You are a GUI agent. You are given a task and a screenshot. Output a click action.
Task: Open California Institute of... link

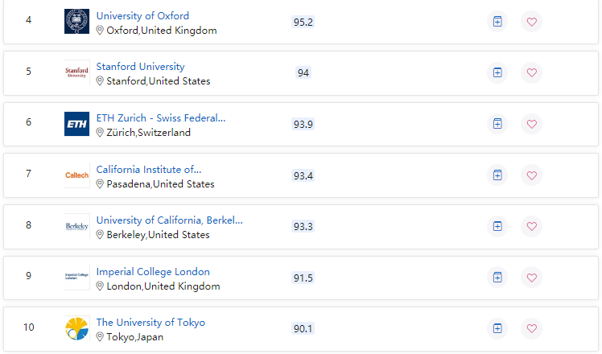click(149, 169)
